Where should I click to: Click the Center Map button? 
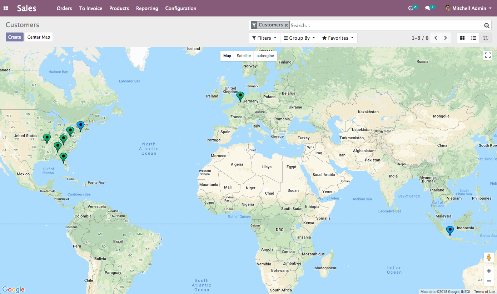click(39, 37)
